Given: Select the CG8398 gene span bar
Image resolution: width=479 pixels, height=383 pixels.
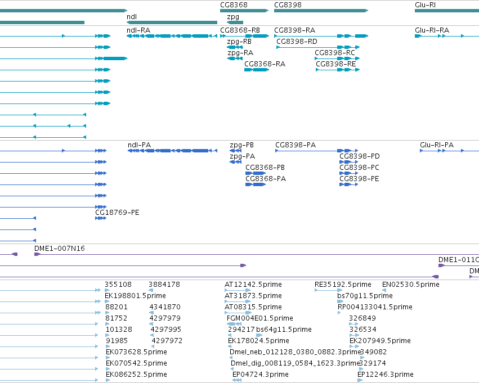Looking at the screenshot, I should coord(321,11).
